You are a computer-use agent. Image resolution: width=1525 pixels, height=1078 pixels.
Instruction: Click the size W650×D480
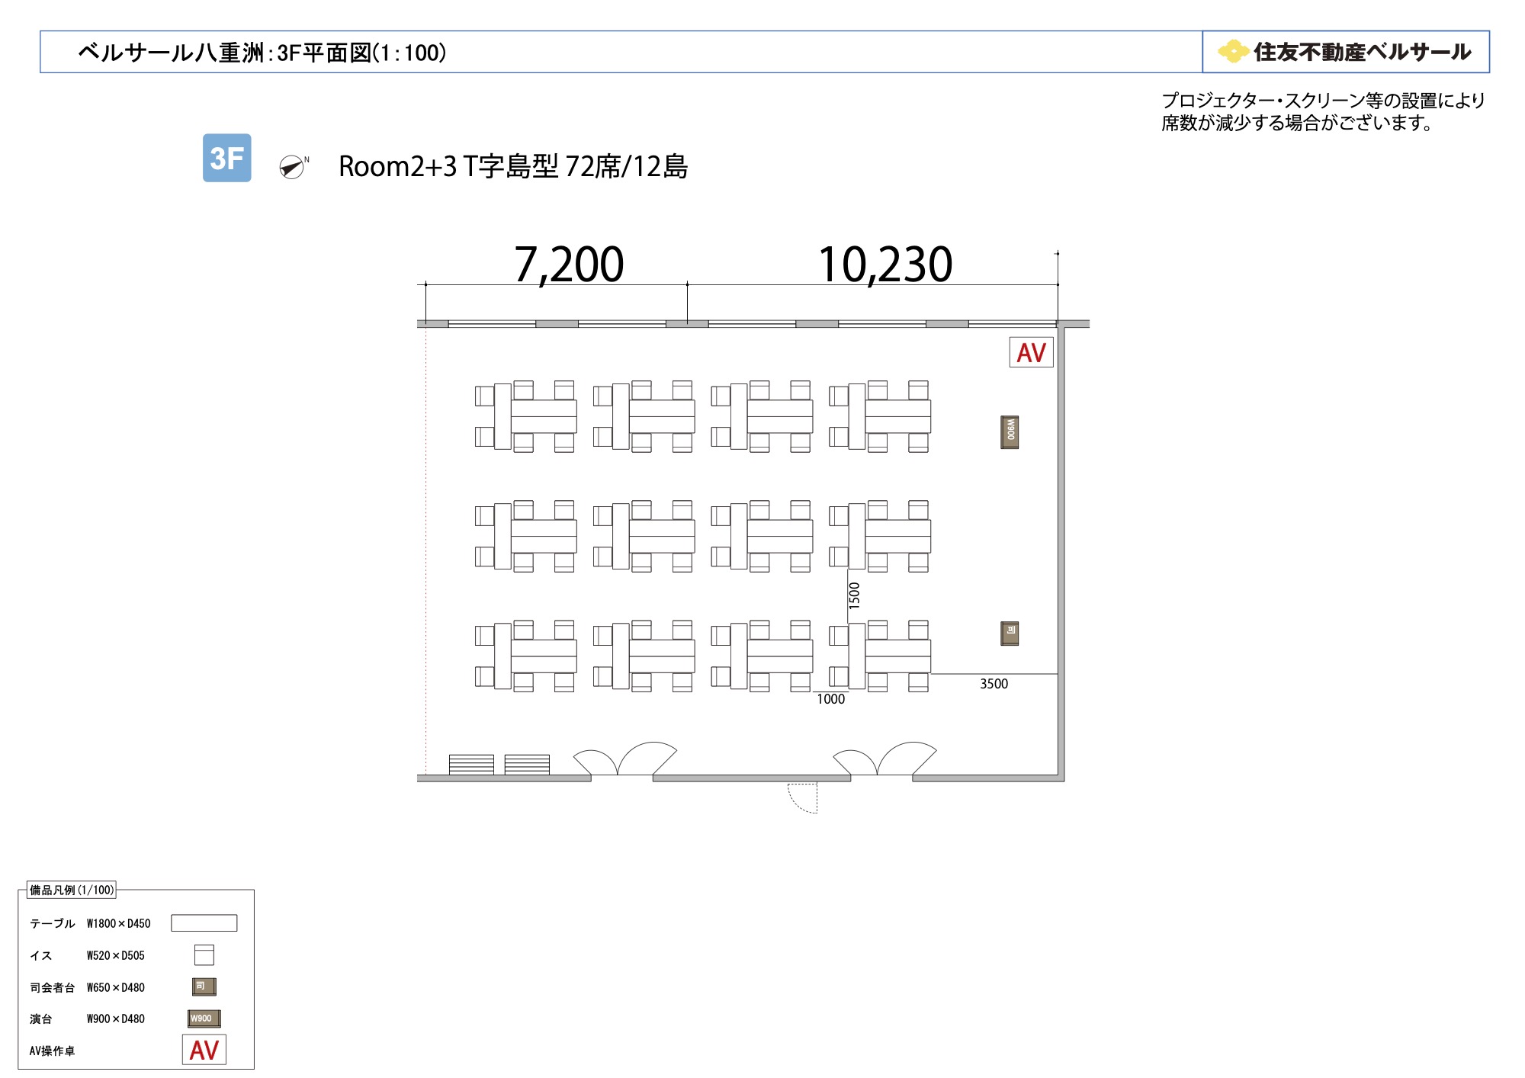116,987
